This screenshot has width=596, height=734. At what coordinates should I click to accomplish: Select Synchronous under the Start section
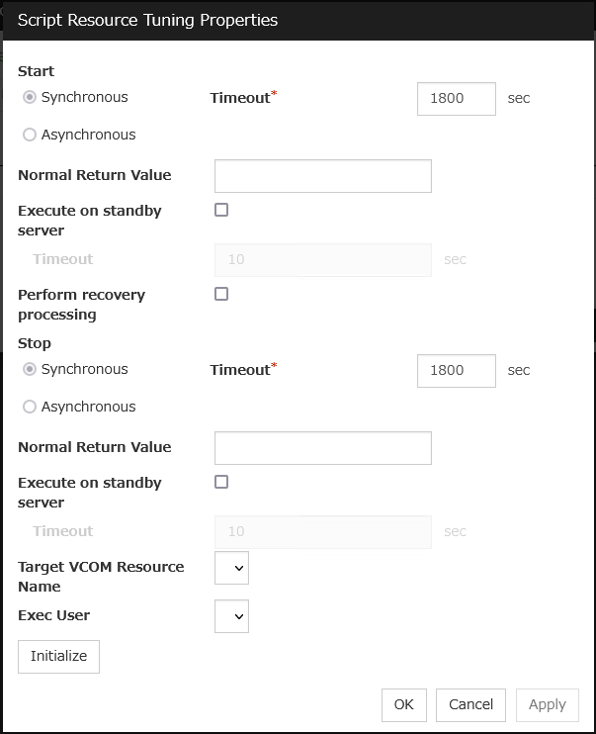click(x=30, y=98)
